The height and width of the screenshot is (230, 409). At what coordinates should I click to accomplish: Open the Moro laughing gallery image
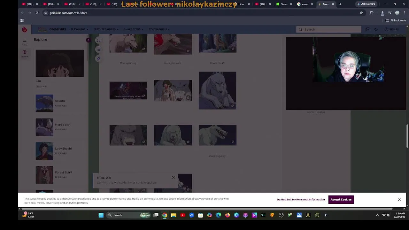[217, 135]
